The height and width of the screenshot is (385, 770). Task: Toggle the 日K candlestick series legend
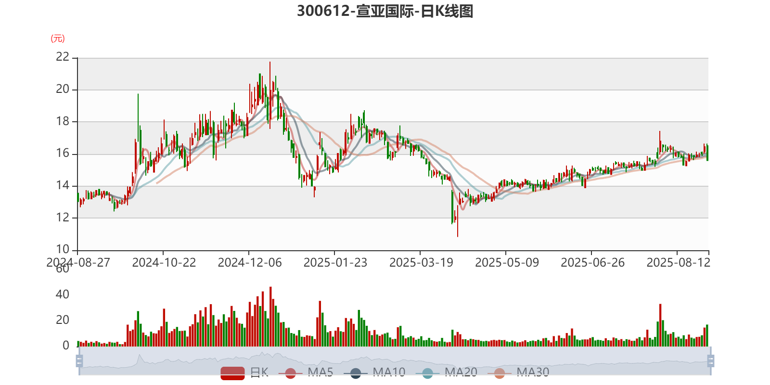point(244,373)
